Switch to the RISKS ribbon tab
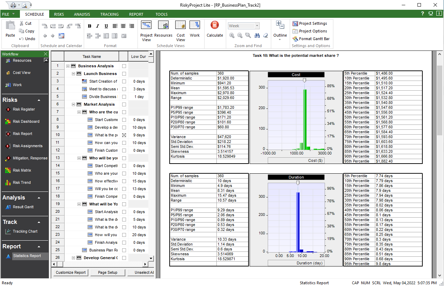This screenshot has height=286, width=444. tap(59, 14)
